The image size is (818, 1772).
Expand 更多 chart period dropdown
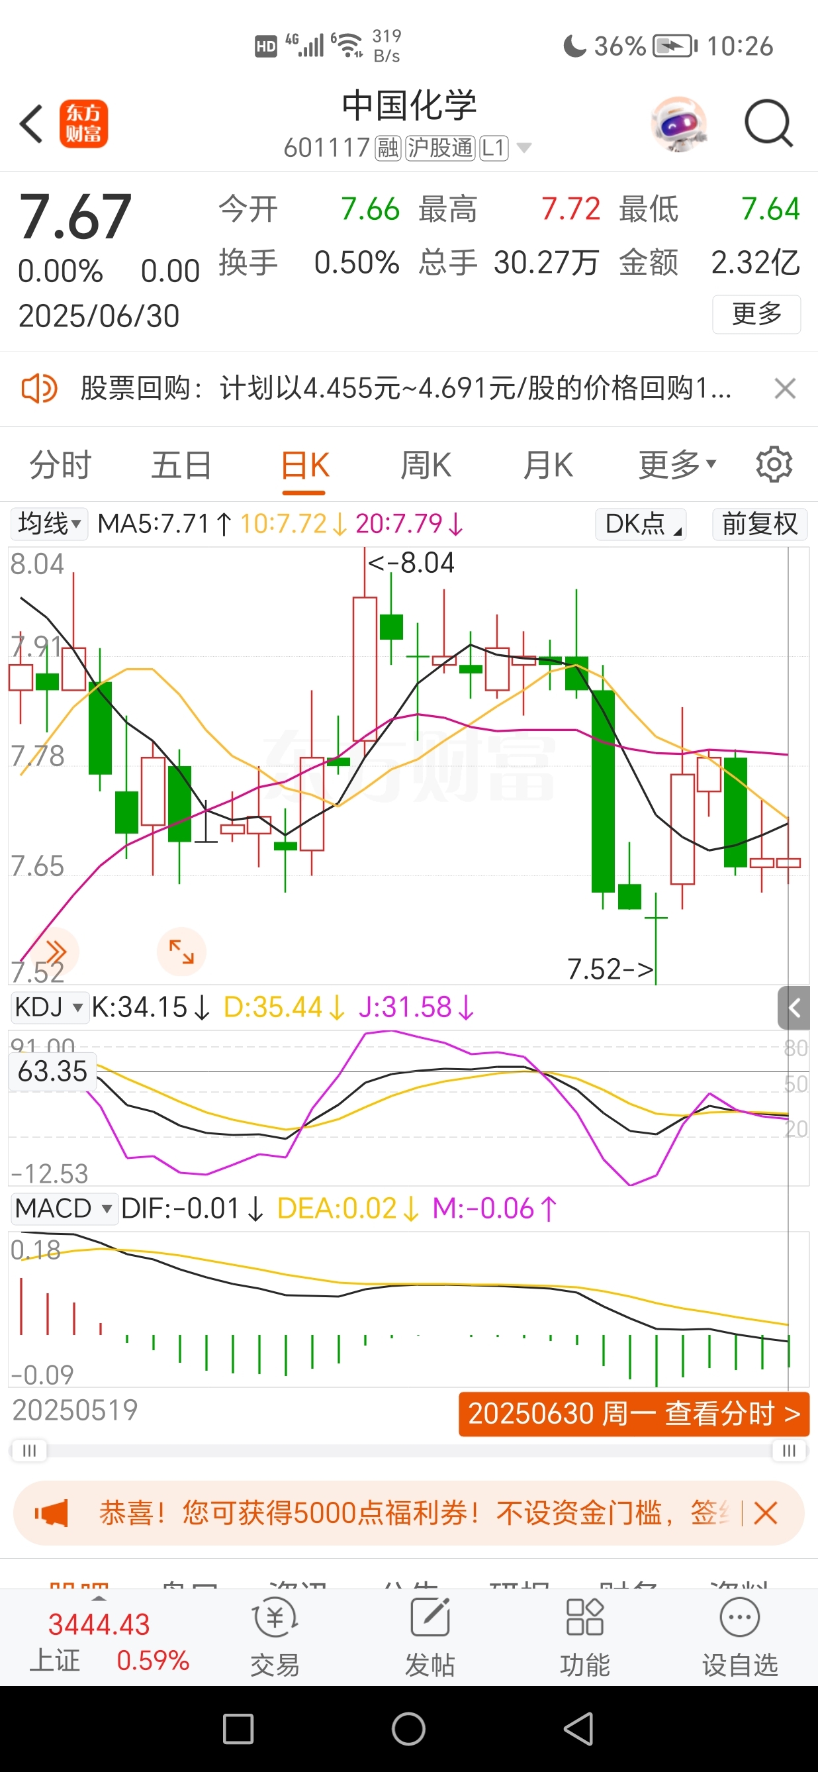click(x=678, y=465)
